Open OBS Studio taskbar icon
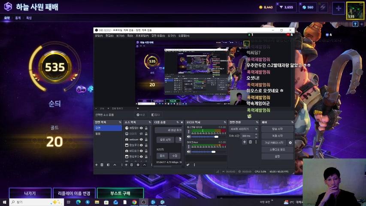This screenshot has height=206, width=366. point(144,202)
